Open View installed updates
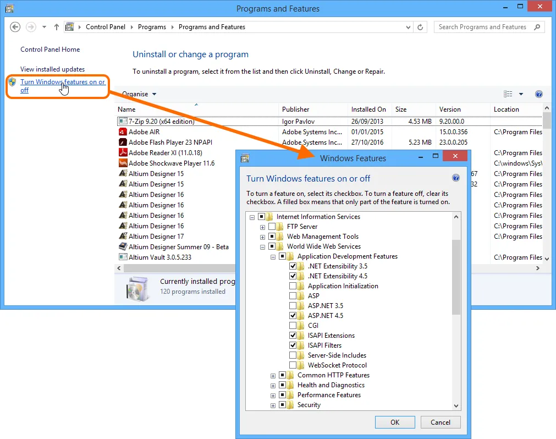This screenshot has width=556, height=439. [x=52, y=69]
